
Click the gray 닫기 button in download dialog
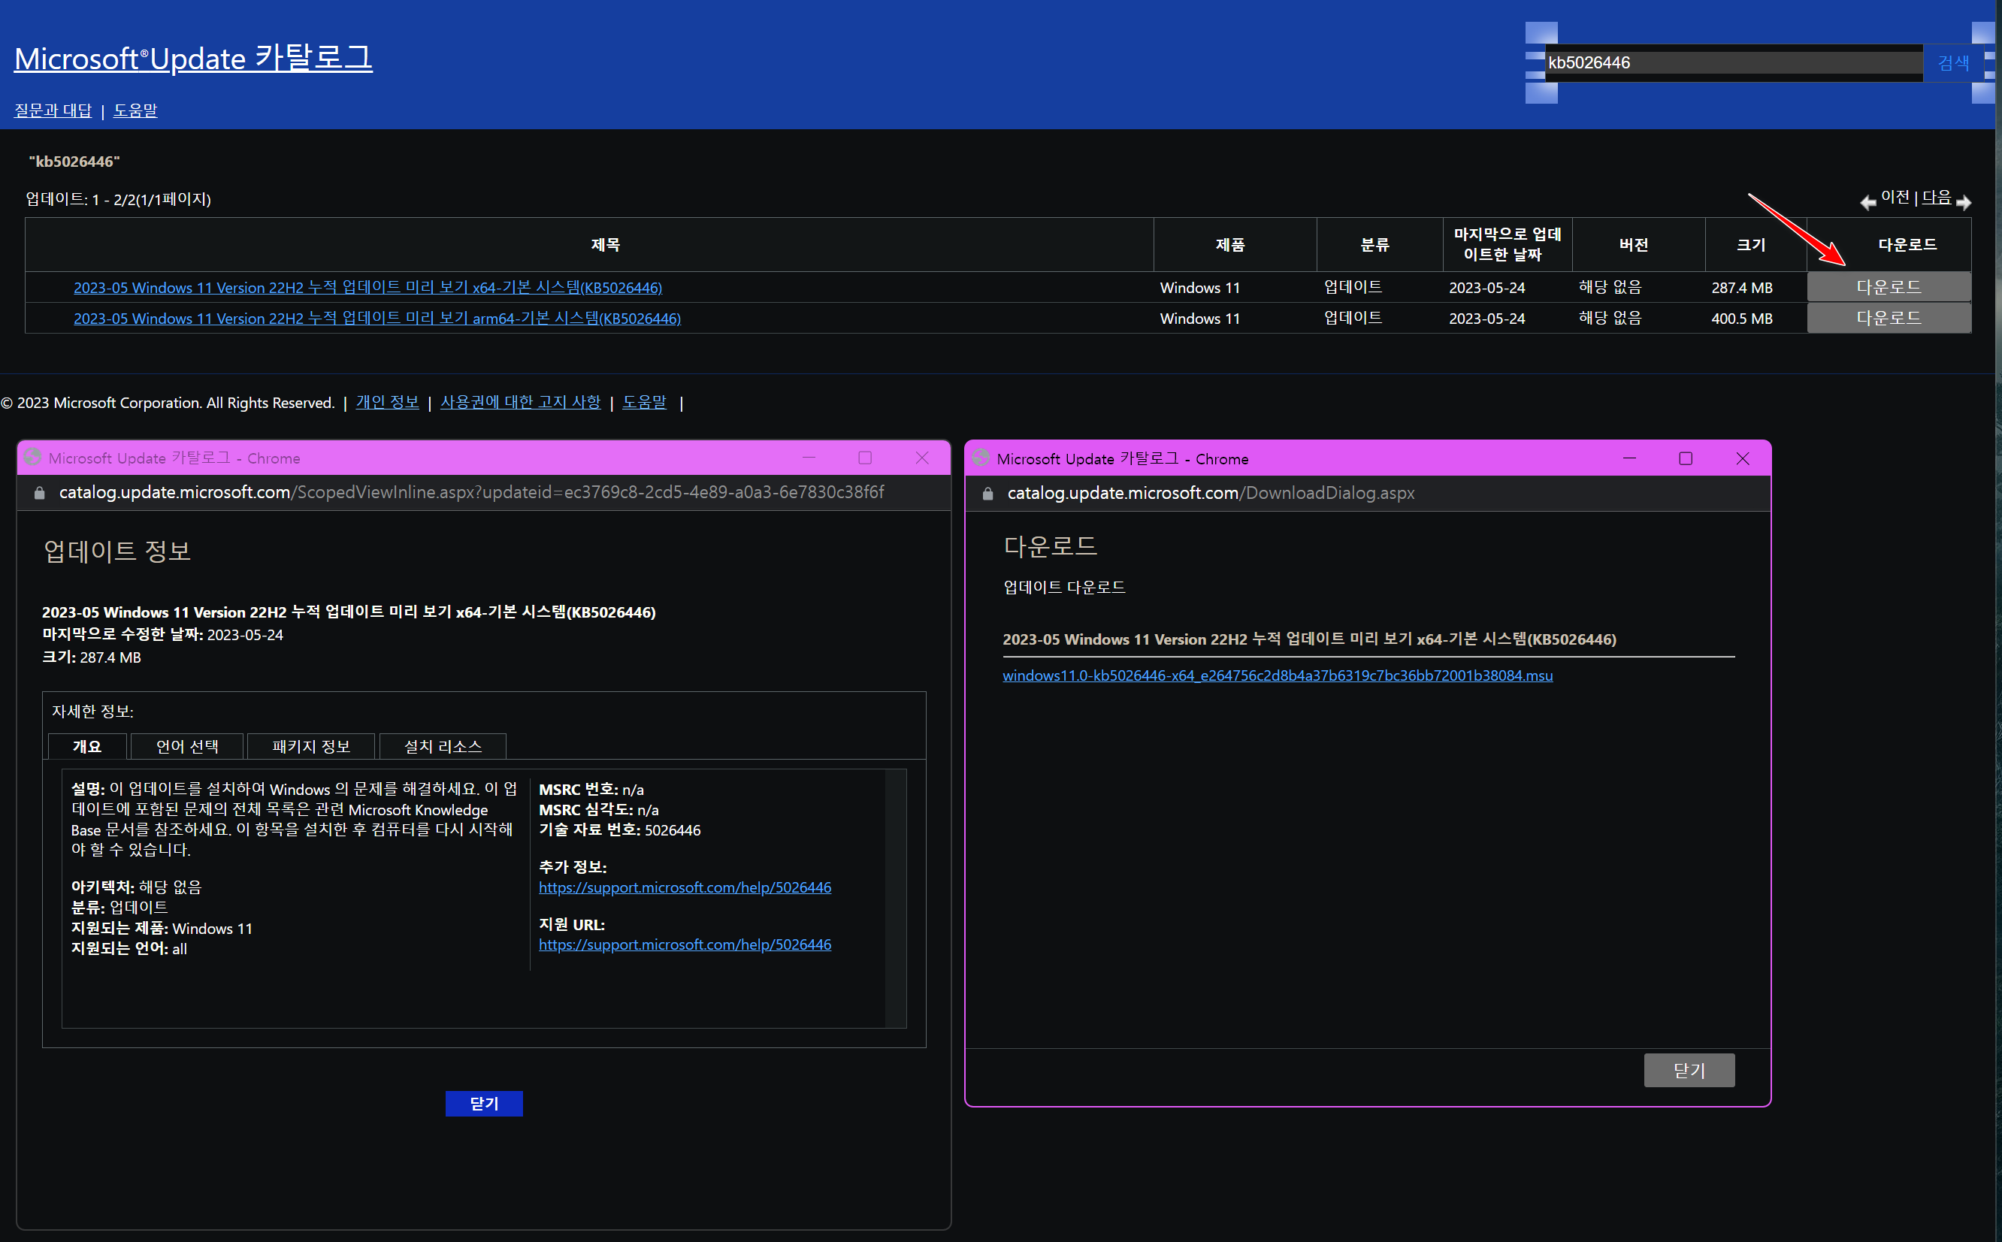(1689, 1069)
